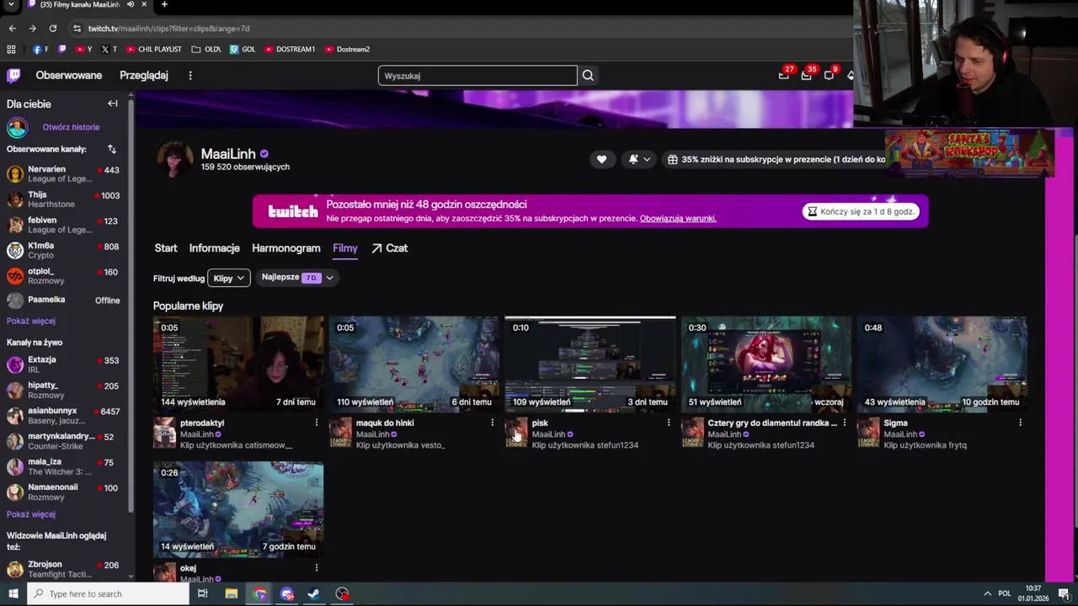Open the notification bell dropdown

pos(639,159)
